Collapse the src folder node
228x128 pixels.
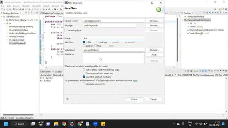point(4,23)
